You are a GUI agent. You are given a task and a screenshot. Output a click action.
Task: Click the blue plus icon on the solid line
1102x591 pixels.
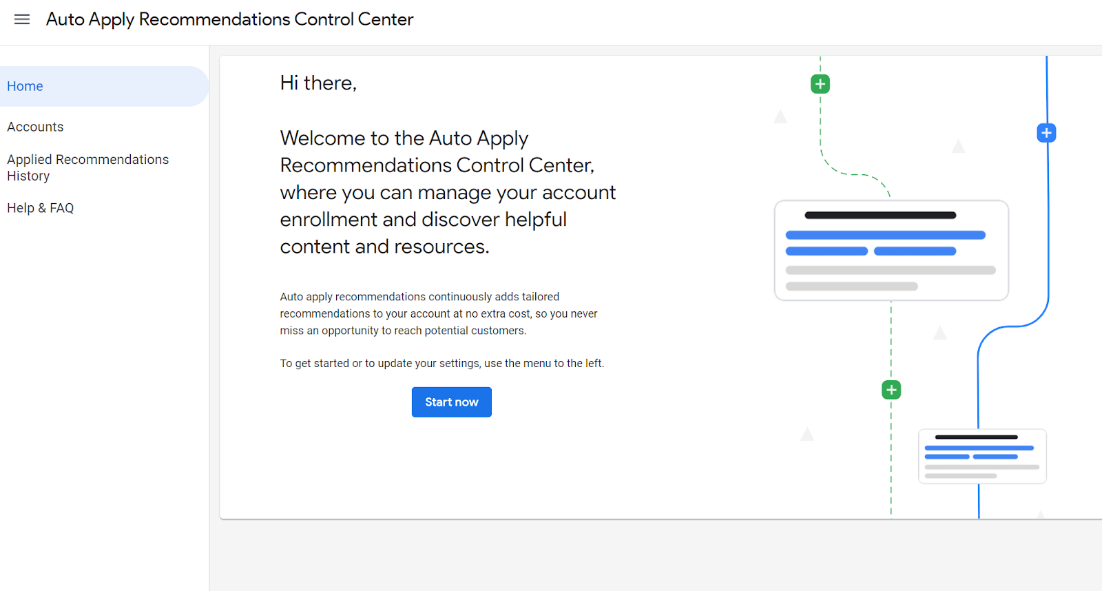point(1046,133)
